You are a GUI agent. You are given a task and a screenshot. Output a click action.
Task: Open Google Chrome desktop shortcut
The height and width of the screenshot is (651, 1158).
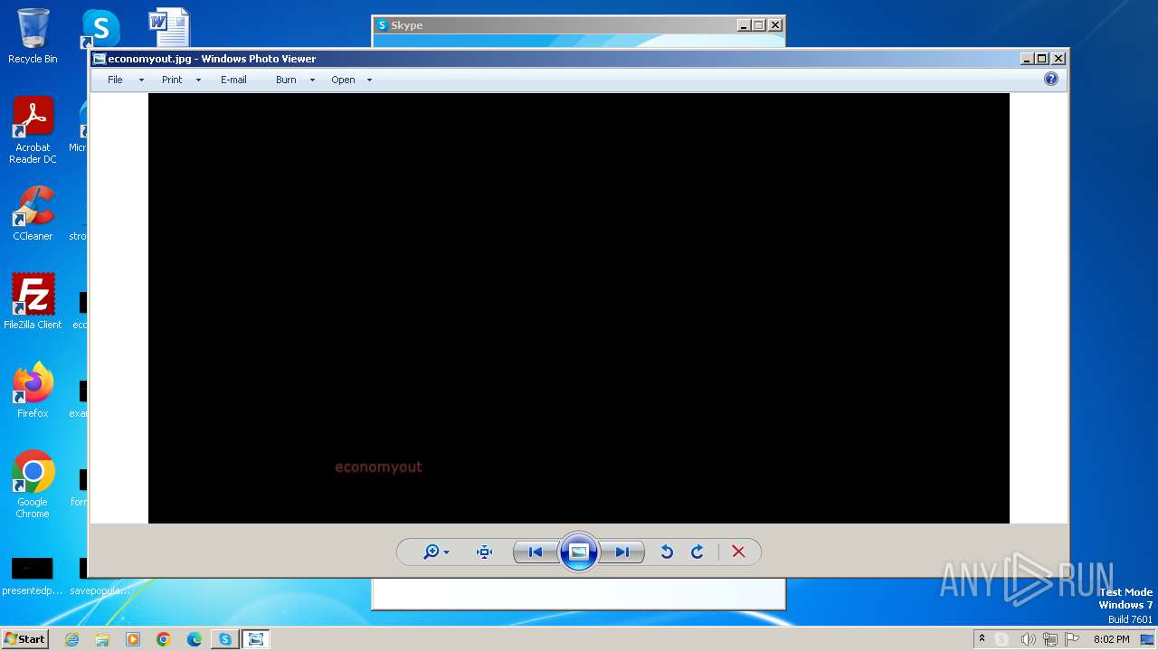(x=33, y=485)
